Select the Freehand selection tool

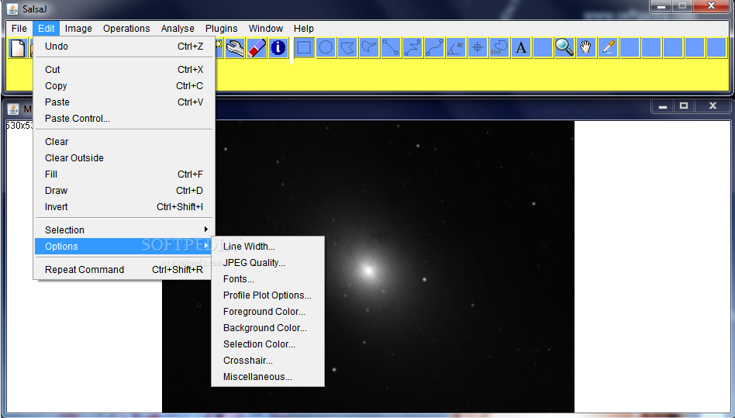pos(369,48)
